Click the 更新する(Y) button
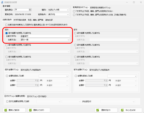 click(x=106, y=110)
